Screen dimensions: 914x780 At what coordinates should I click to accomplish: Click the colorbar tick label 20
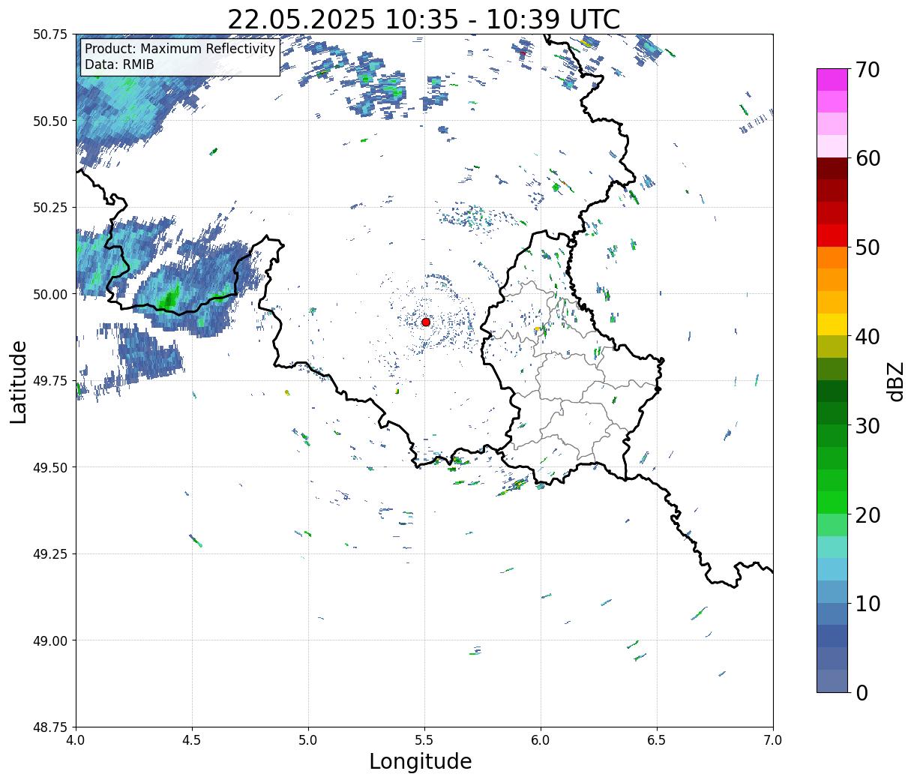coord(868,514)
